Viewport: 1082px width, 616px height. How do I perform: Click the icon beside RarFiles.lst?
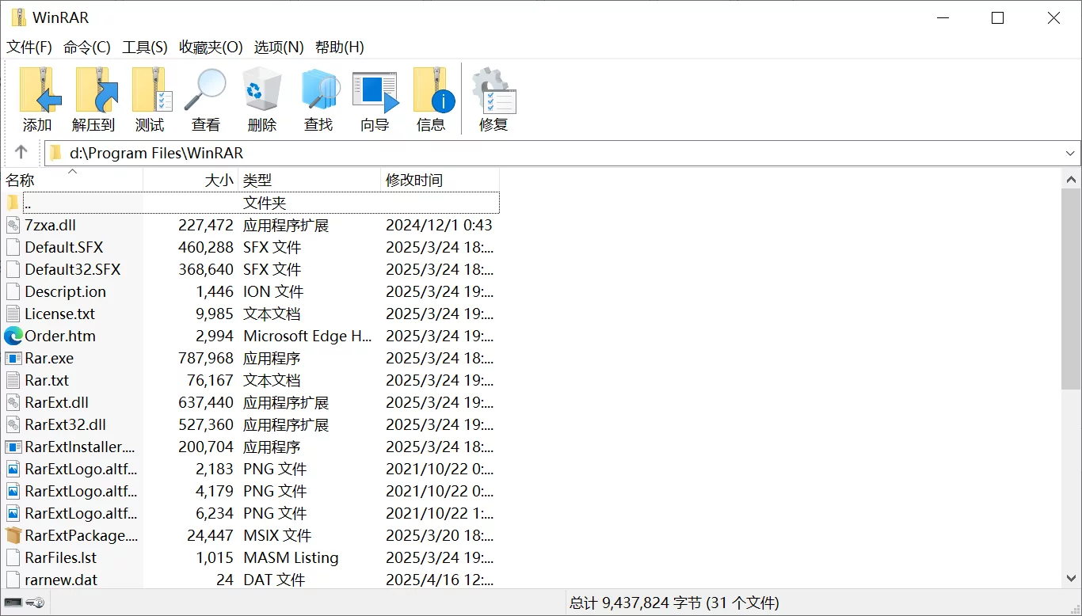[x=13, y=557]
